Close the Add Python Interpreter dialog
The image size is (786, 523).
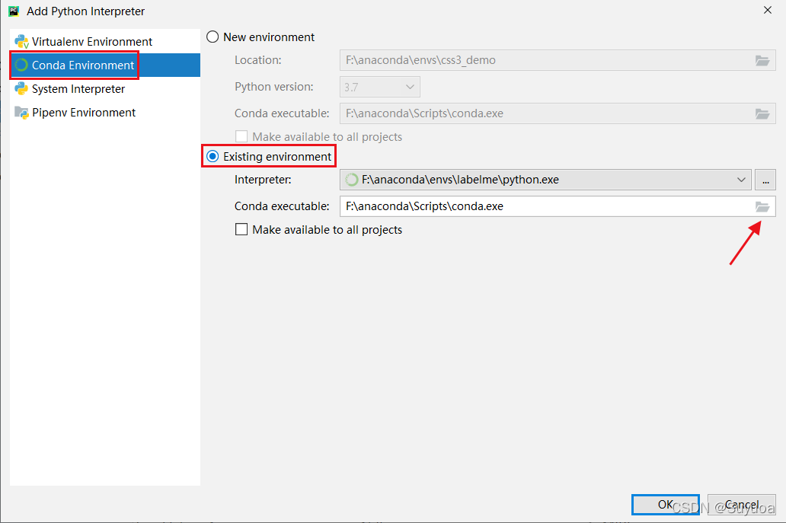(767, 10)
